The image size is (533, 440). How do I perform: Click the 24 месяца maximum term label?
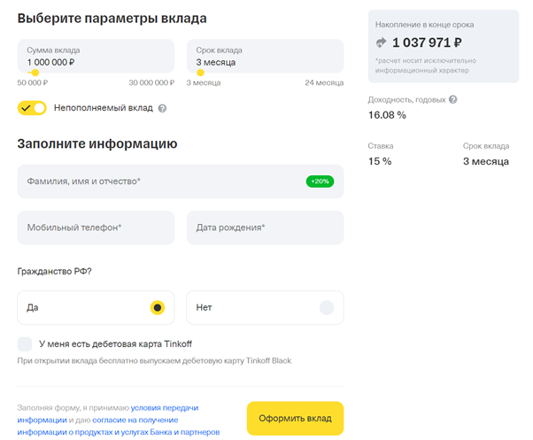pos(324,82)
